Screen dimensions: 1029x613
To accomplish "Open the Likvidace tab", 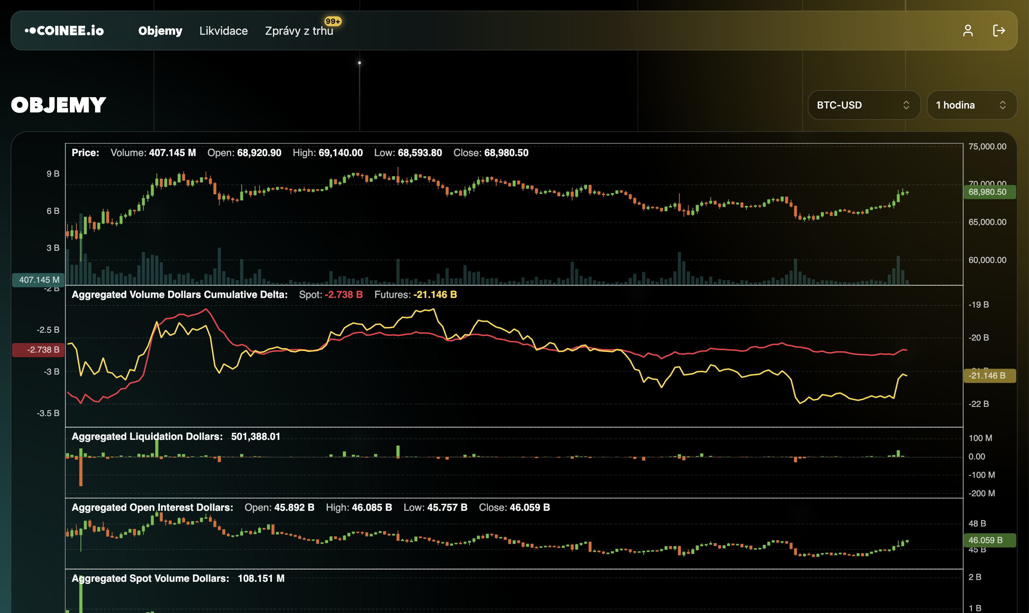I will pos(223,31).
